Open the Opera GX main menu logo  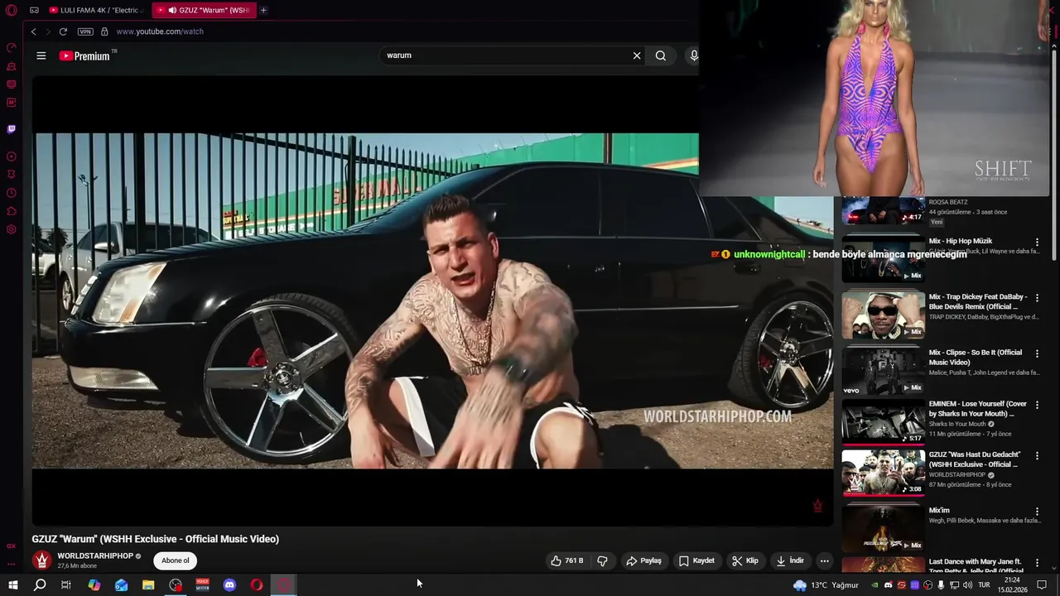click(12, 10)
